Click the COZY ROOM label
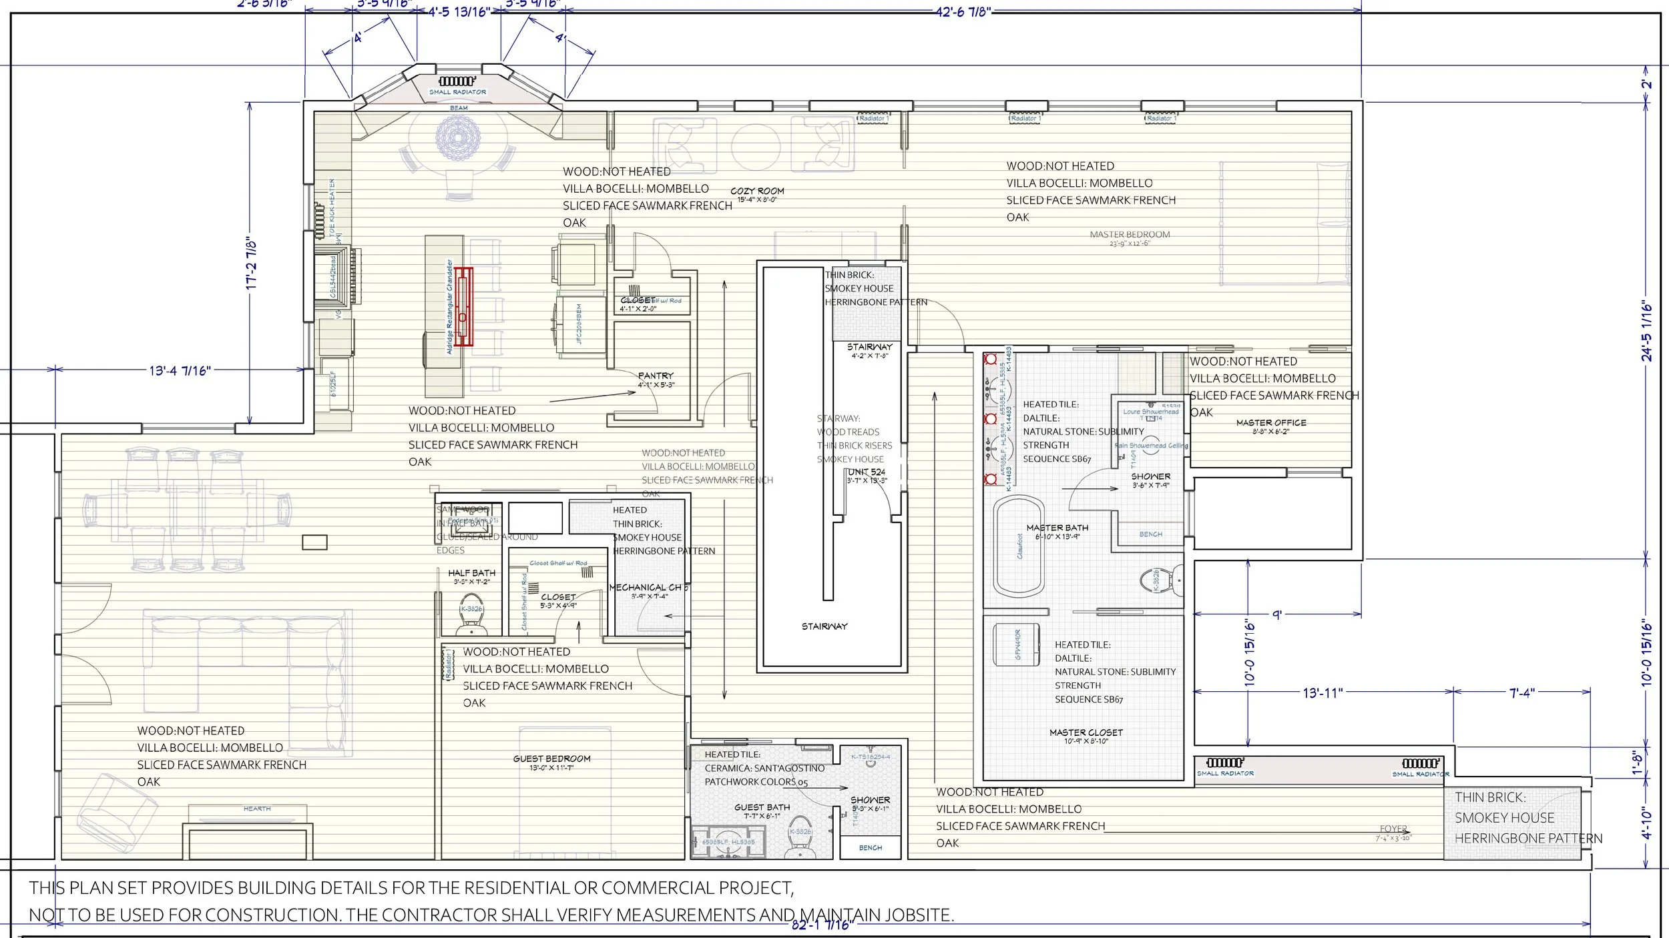1669x938 pixels. click(x=757, y=191)
